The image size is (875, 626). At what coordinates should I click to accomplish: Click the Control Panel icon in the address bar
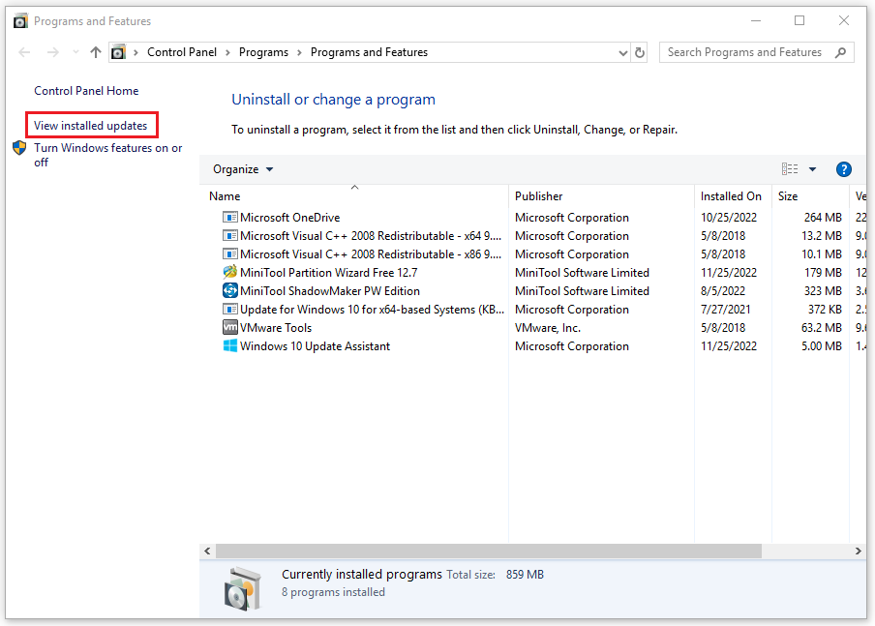118,52
